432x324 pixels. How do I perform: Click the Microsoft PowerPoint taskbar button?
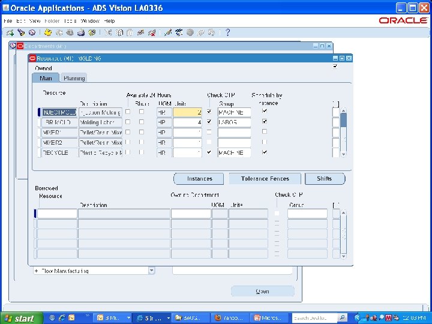(270, 317)
